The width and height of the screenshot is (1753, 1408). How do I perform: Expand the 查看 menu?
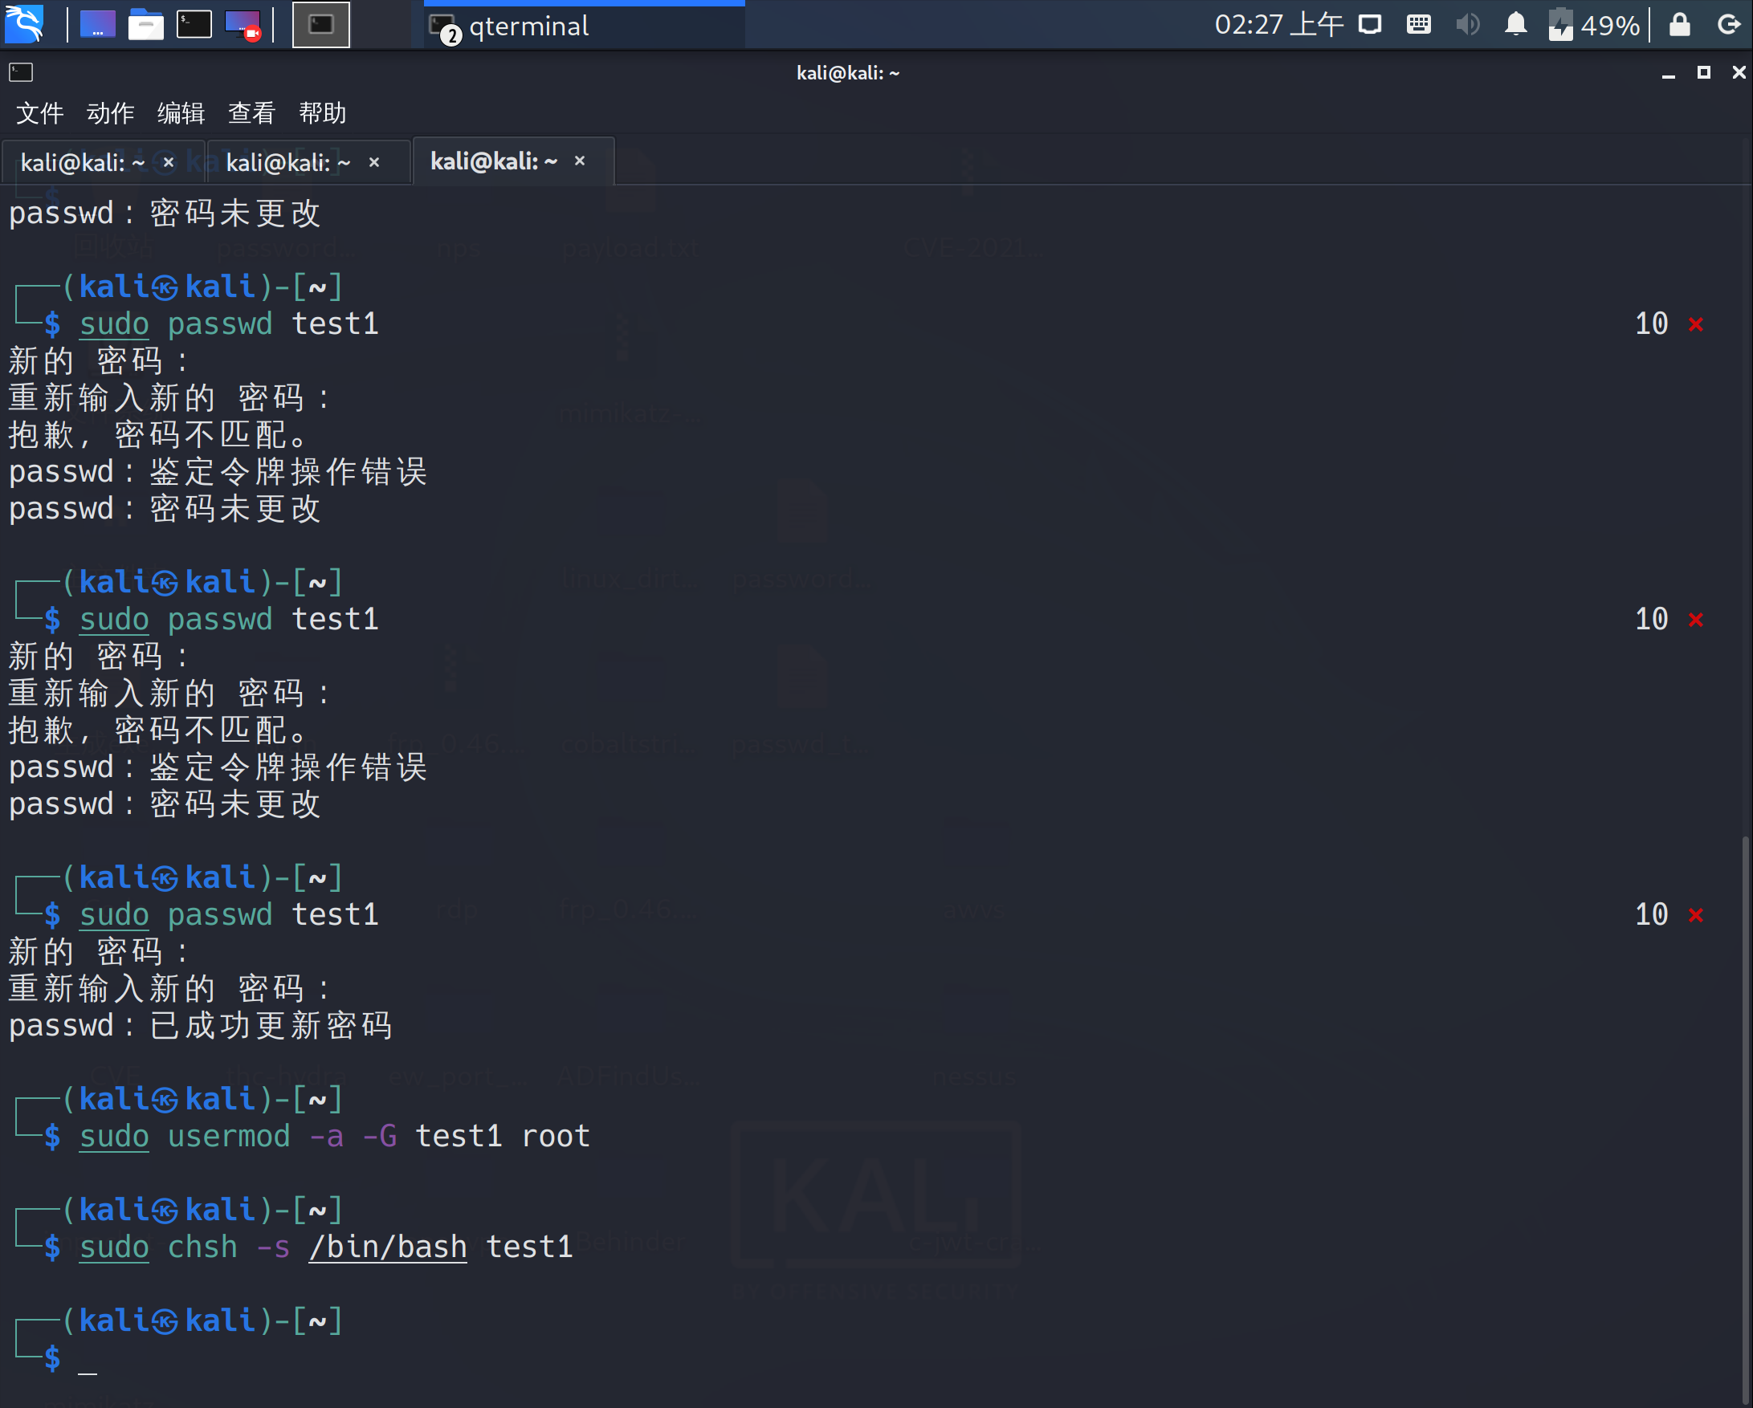point(251,113)
